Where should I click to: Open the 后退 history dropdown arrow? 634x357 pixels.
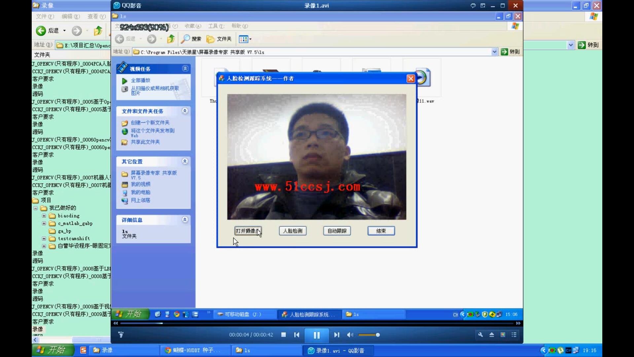(64, 31)
